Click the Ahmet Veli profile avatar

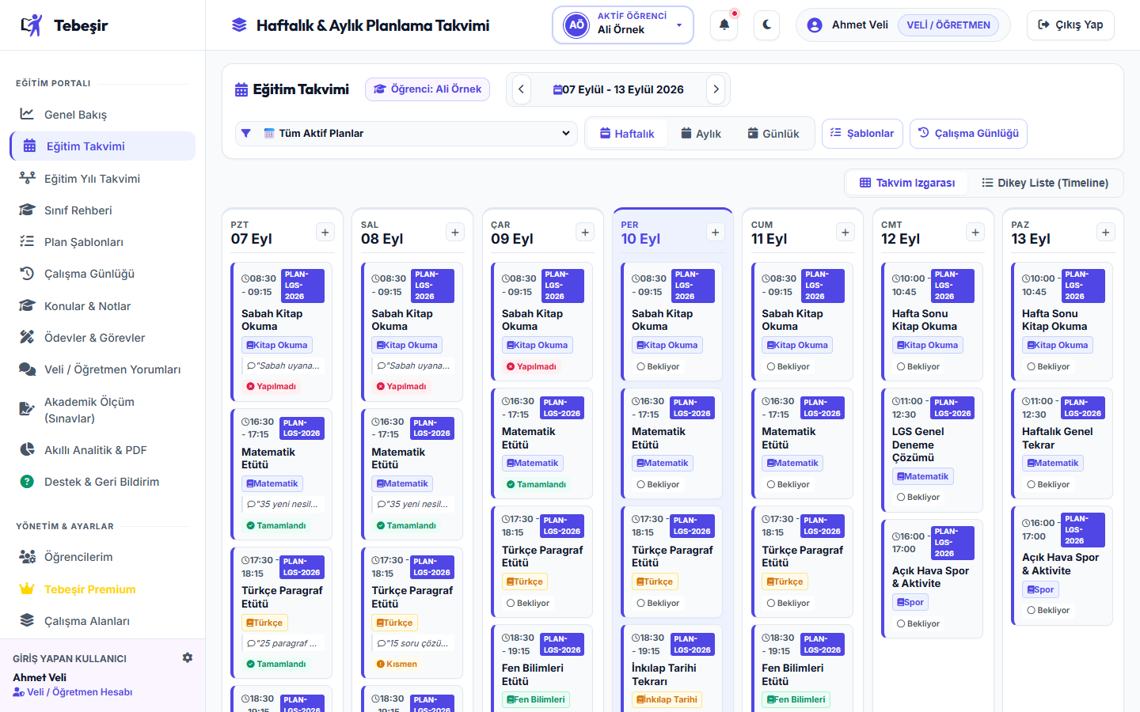(814, 25)
